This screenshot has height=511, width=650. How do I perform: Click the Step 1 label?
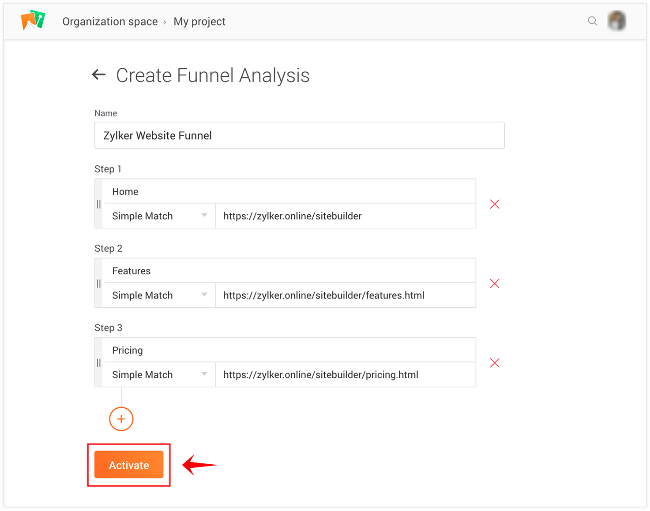[108, 169]
